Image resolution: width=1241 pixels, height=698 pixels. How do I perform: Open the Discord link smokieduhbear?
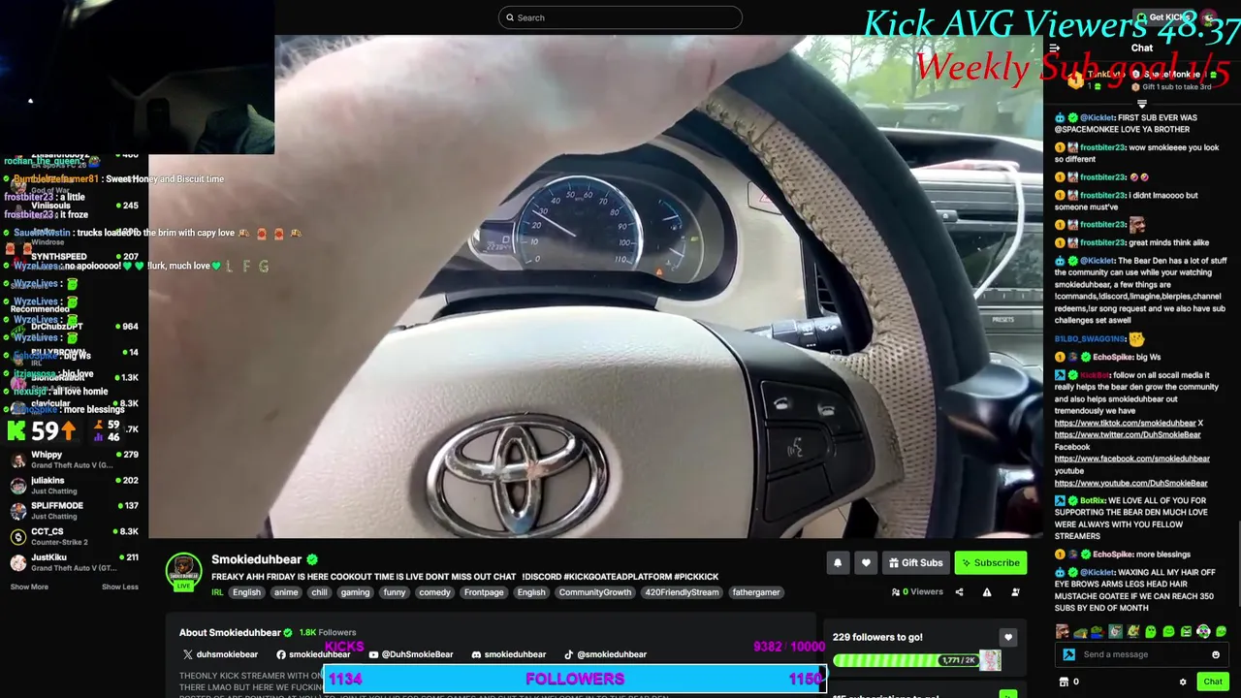(x=509, y=654)
